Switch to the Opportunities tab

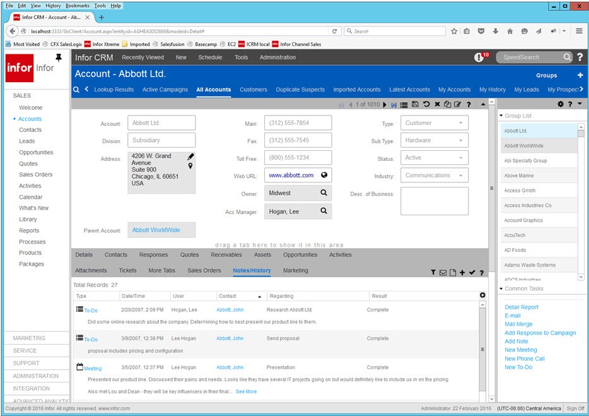pos(300,254)
